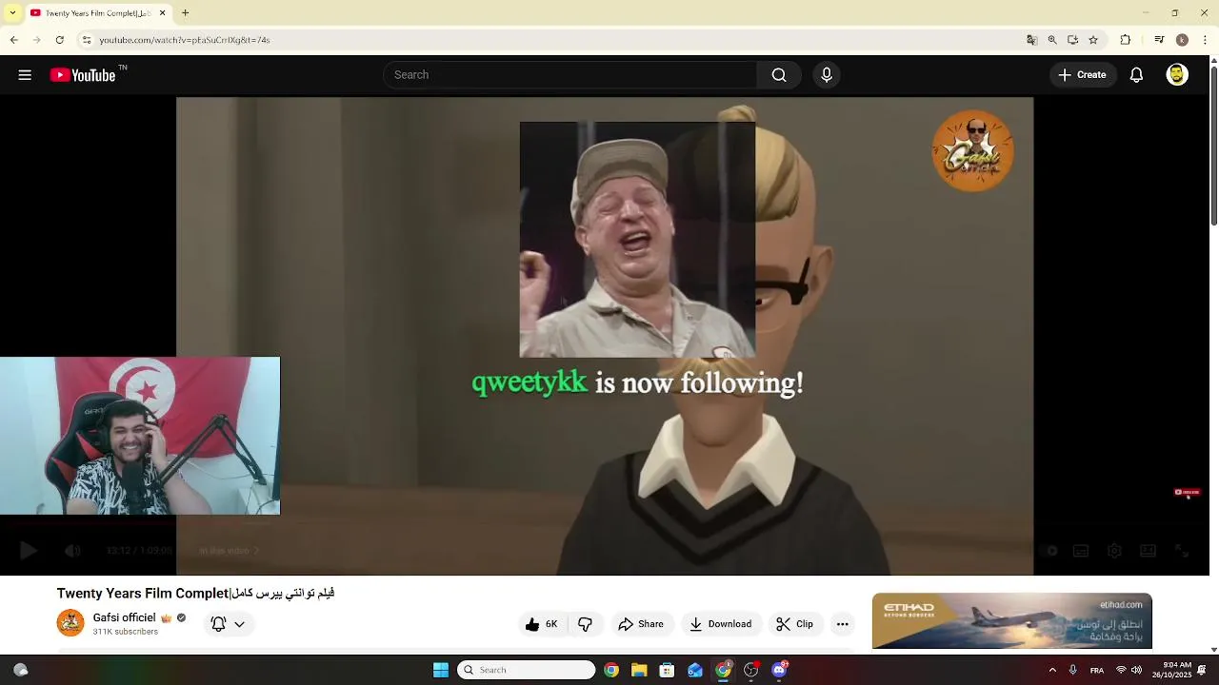Open YouTube notifications bell
Viewport: 1219px width, 685px height.
point(1136,75)
